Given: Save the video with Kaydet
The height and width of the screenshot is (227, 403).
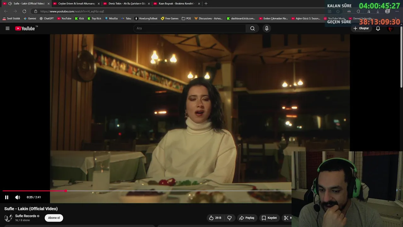Looking at the screenshot, I should (269, 218).
